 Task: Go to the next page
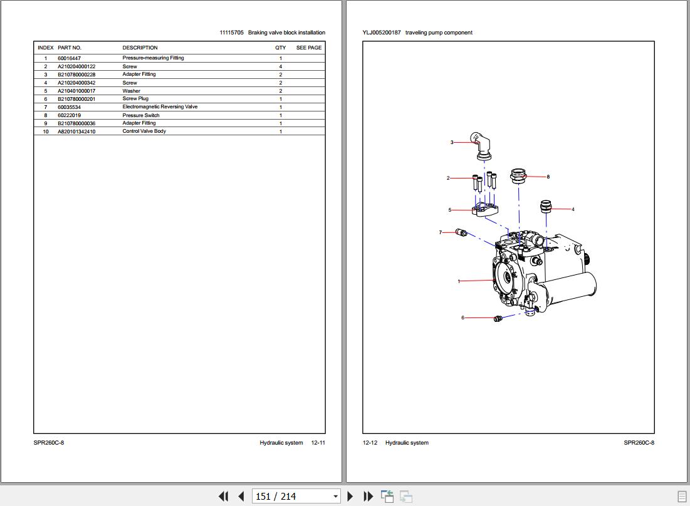[x=350, y=497]
